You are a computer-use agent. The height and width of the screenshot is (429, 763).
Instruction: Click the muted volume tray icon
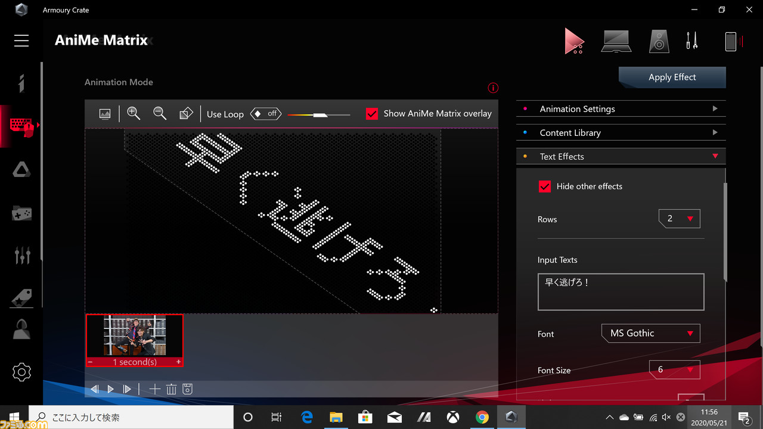(x=666, y=418)
